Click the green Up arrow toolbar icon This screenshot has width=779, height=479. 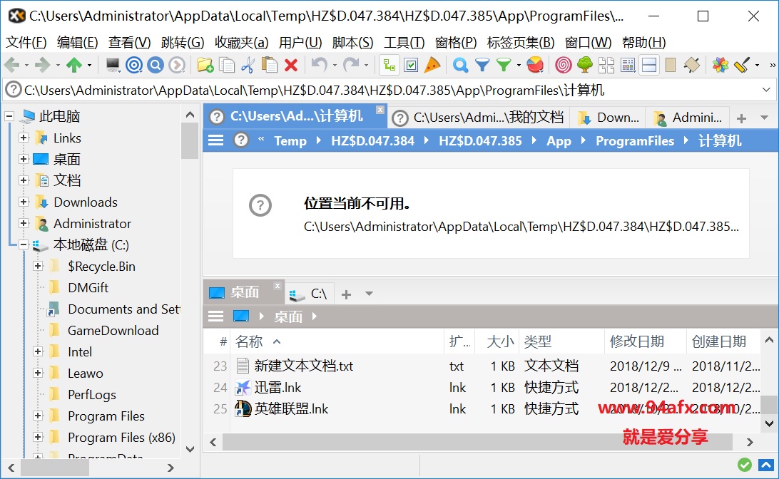[74, 65]
